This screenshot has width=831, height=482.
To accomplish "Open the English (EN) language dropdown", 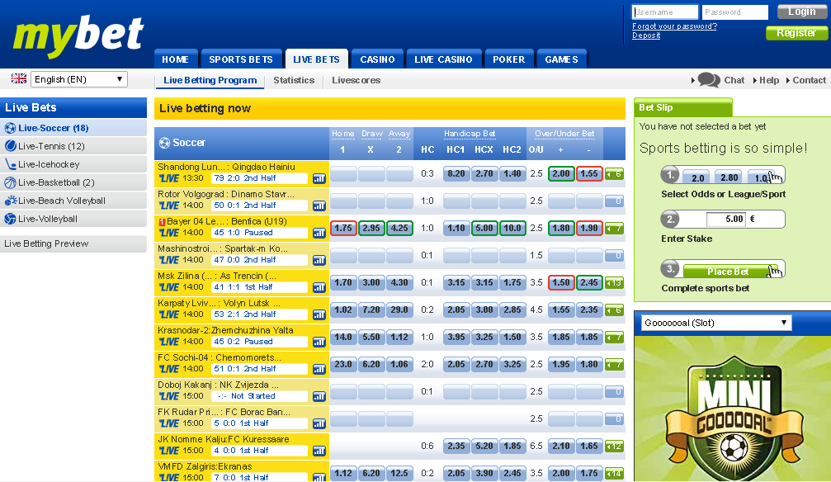I will [x=79, y=79].
